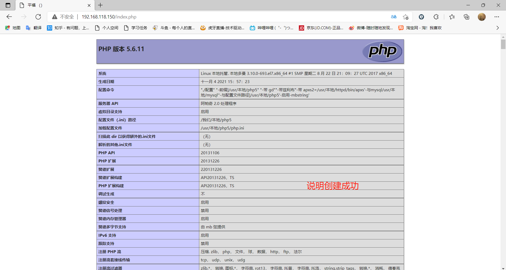Click the 调试生成 row label
Image resolution: width=506 pixels, height=270 pixels.
tap(106, 194)
